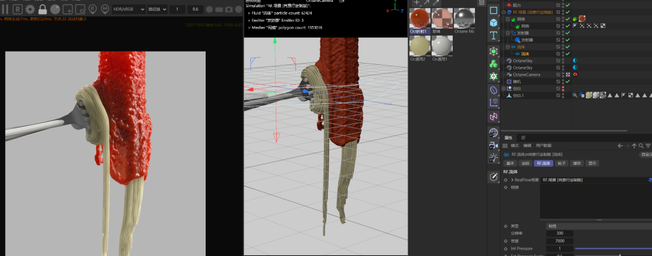The image size is (652, 256).
Task: Click the camera object icon in sidebar
Action: (x=493, y=145)
